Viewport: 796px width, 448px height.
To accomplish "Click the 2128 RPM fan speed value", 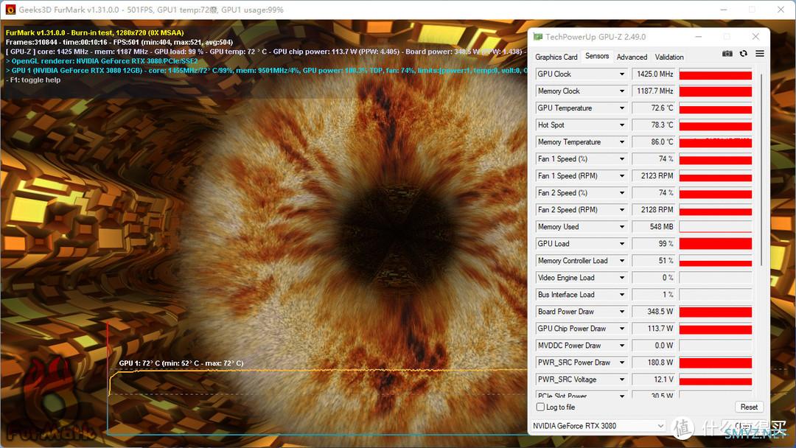I will (654, 210).
